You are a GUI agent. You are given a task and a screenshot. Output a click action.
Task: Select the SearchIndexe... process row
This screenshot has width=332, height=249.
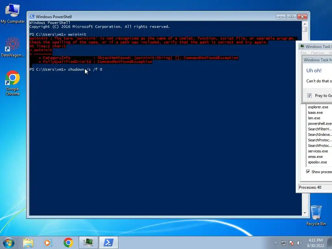(320, 135)
